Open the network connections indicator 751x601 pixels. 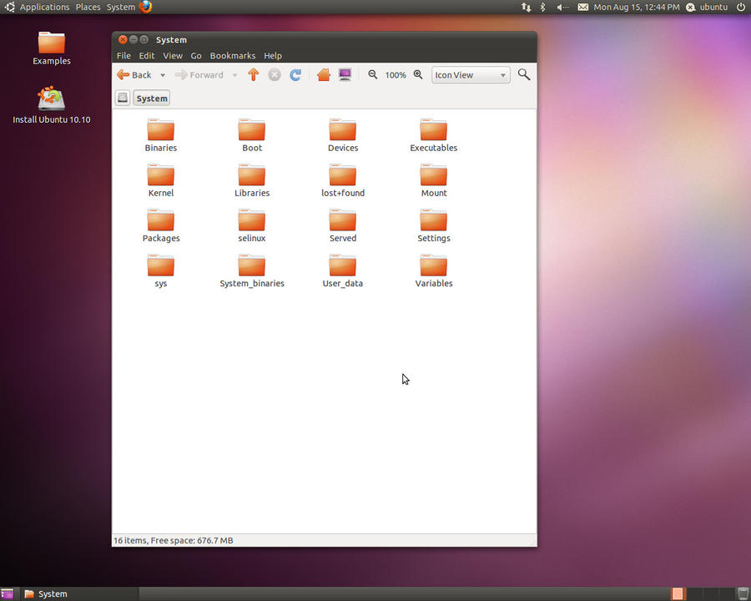click(526, 8)
